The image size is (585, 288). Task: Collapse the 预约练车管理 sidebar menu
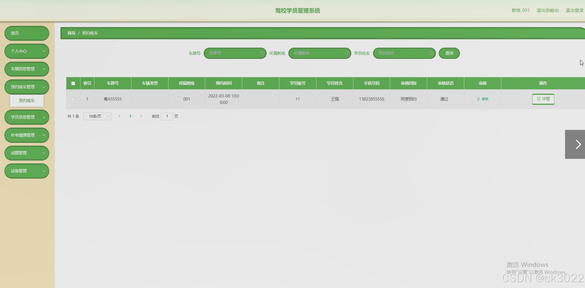tap(27, 87)
